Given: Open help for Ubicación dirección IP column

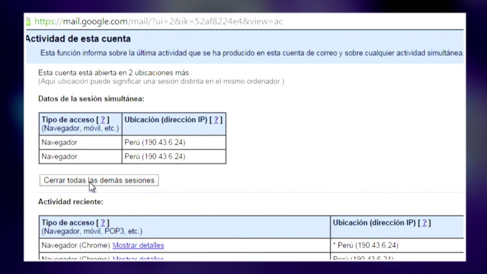Looking at the screenshot, I should click(216, 119).
